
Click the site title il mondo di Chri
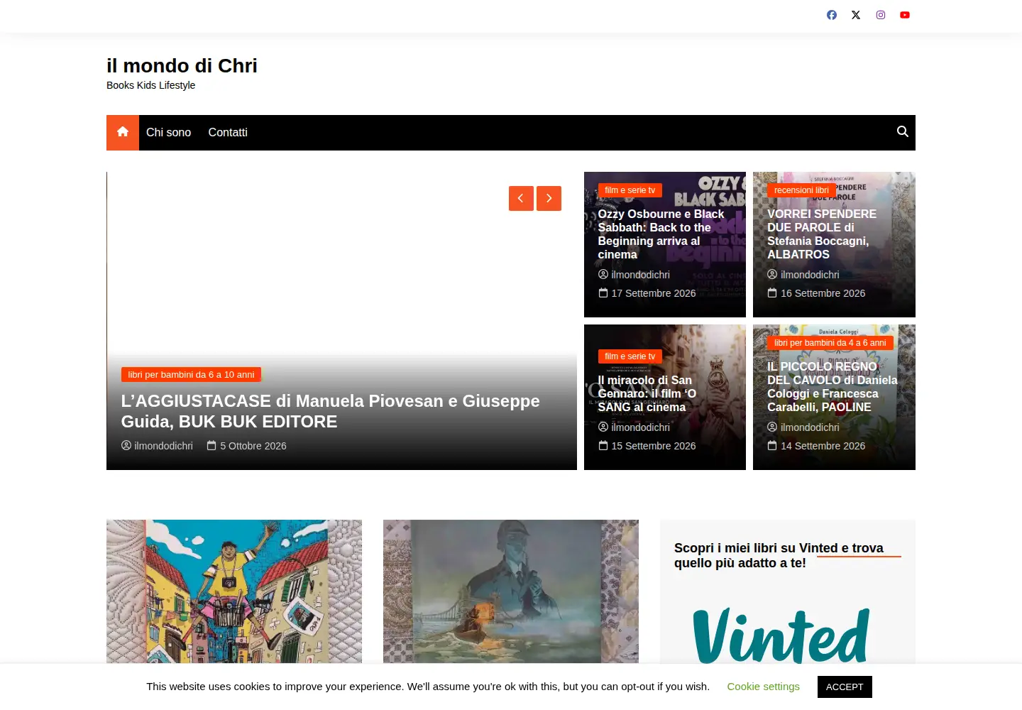182,66
